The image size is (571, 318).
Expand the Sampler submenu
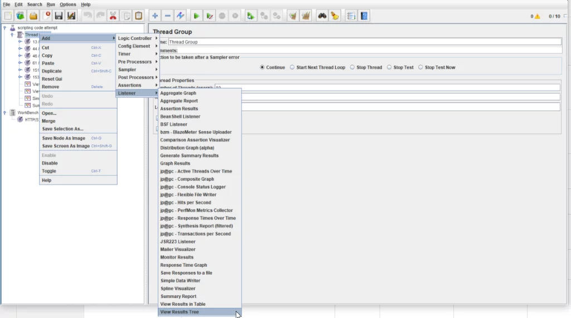click(x=137, y=69)
